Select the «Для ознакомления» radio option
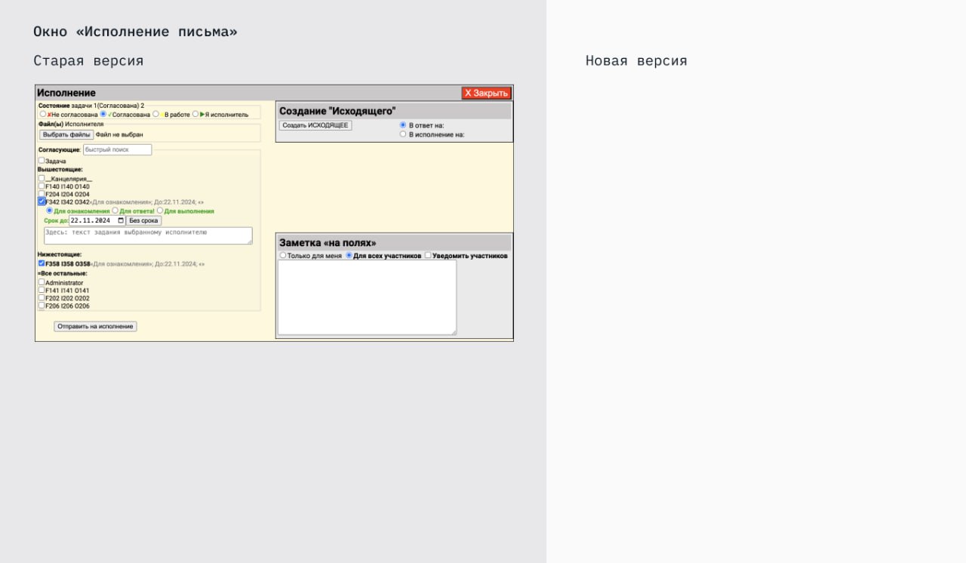This screenshot has height=563, width=966. pyautogui.click(x=50, y=211)
